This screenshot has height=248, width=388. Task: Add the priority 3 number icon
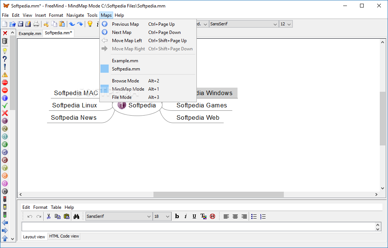(5, 136)
